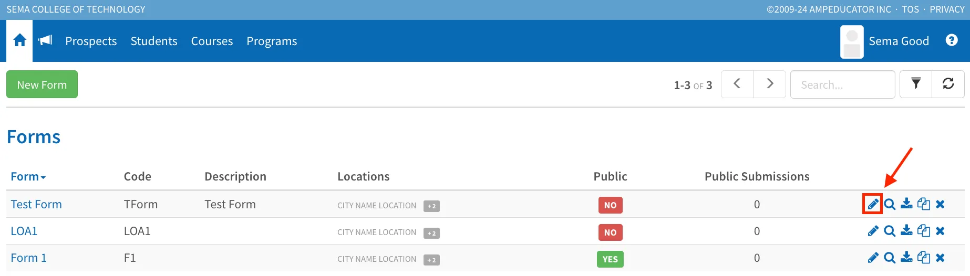Select the F1 code cell

pyautogui.click(x=130, y=258)
